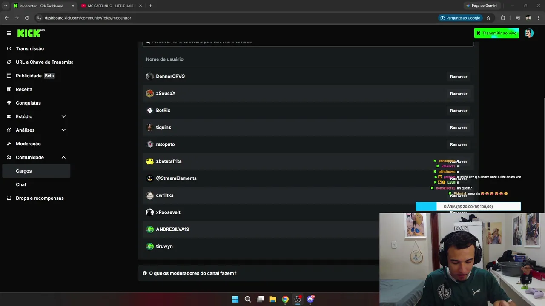Remove moderator ratoputo
The width and height of the screenshot is (545, 306).
pos(459,144)
